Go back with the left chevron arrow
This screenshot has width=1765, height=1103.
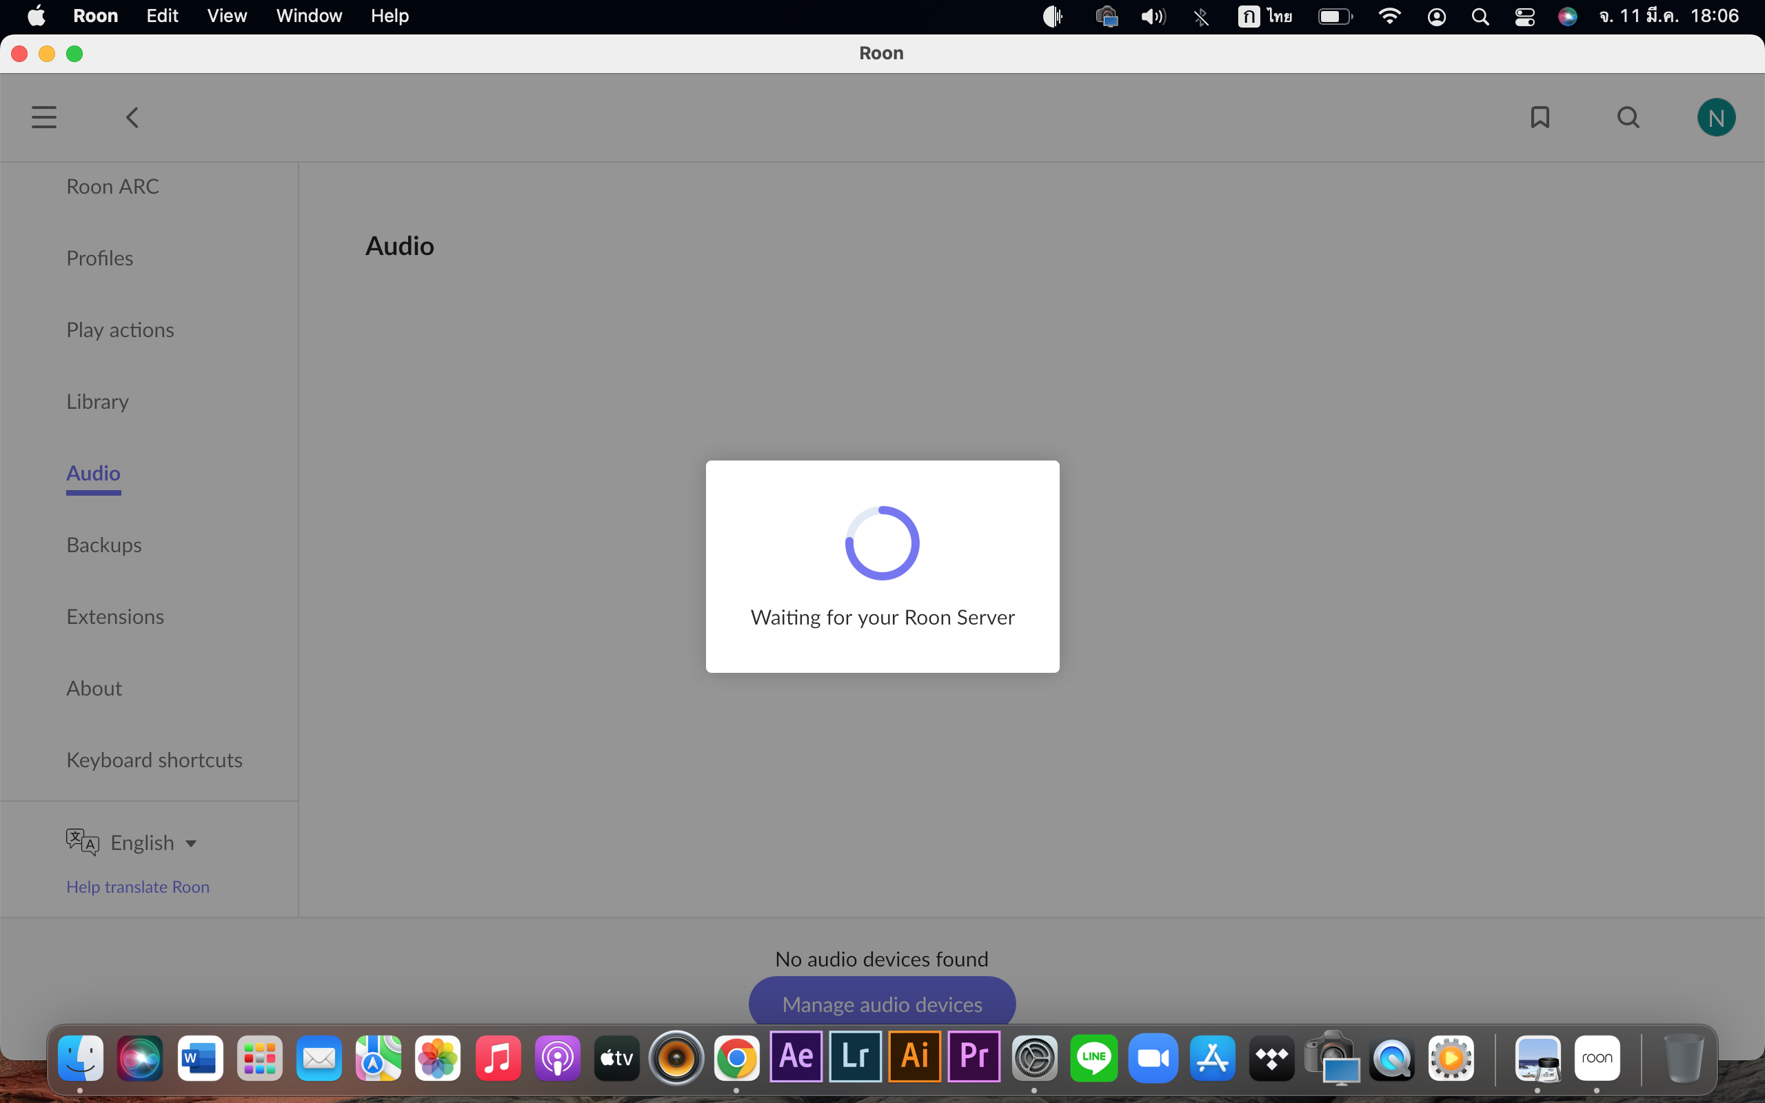[x=132, y=117]
